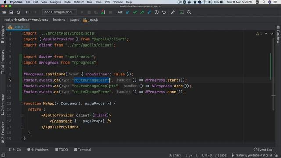
Task: Go to next highlighted error arrow
Action: pos(272,34)
